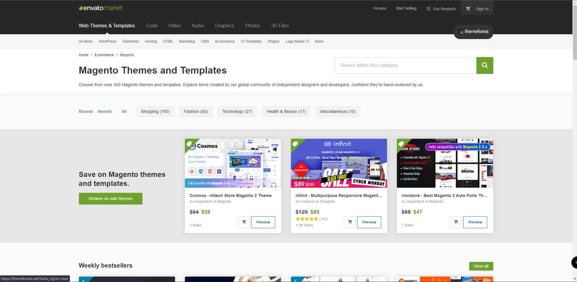Click View all for Weekly bestsellers

pyautogui.click(x=481, y=266)
